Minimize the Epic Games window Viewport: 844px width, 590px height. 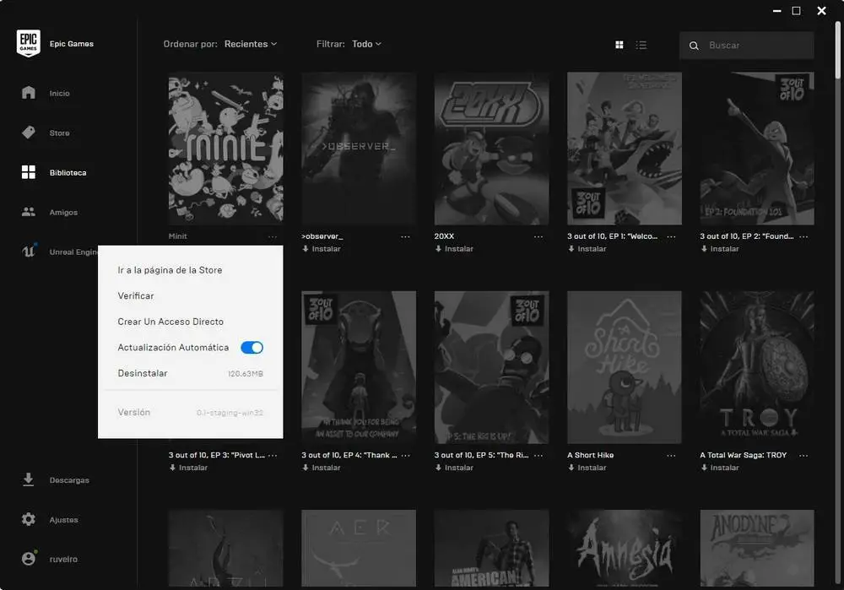[776, 11]
